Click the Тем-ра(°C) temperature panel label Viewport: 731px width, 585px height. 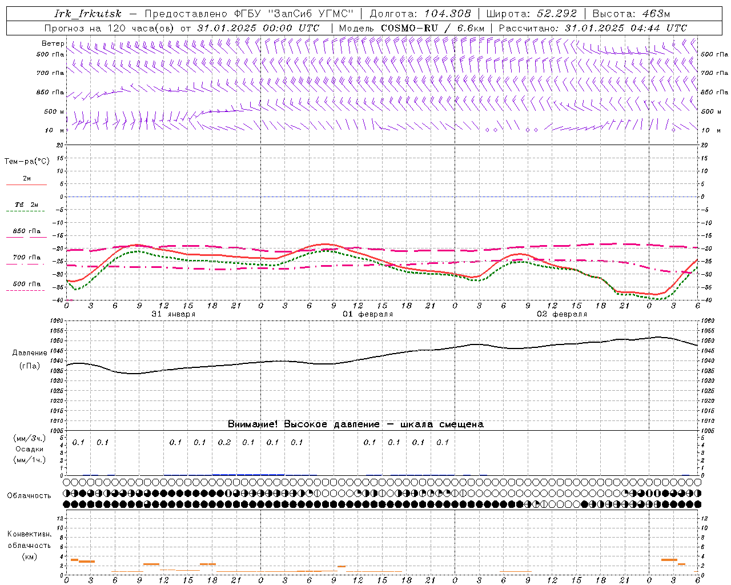click(27, 162)
